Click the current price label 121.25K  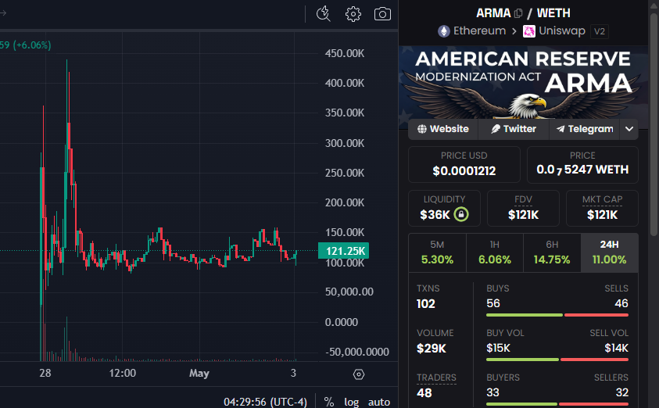pos(343,251)
